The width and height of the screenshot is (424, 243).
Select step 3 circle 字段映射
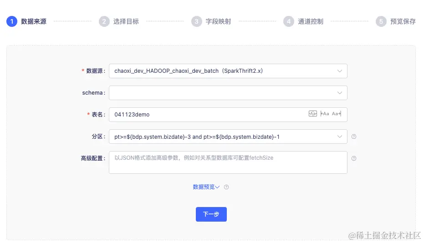click(197, 21)
